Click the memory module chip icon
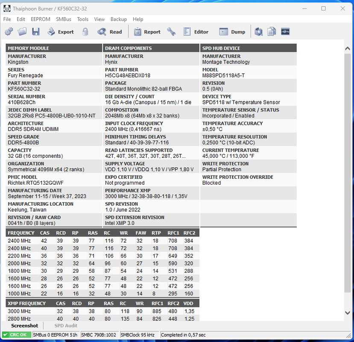 pyautogui.click(x=285, y=32)
